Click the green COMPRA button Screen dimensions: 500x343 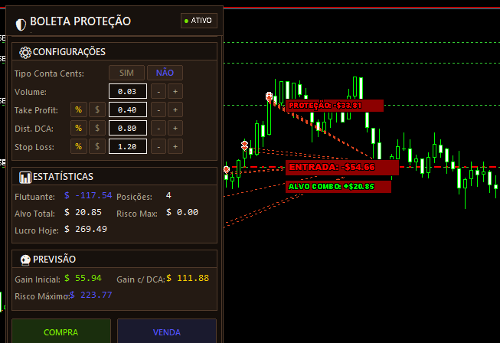[x=61, y=332]
